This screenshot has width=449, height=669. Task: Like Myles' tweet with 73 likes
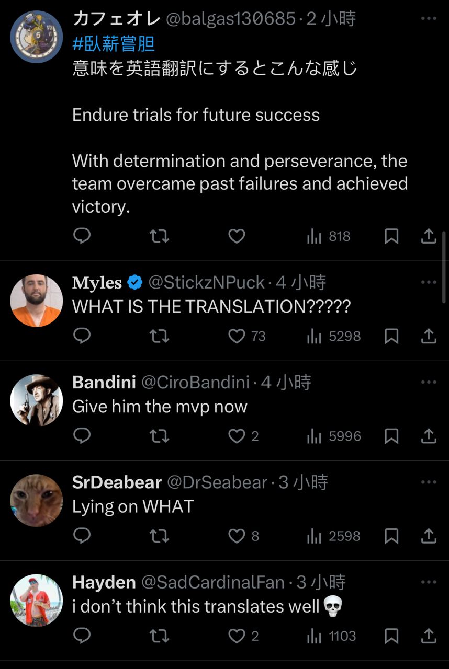[x=237, y=336]
